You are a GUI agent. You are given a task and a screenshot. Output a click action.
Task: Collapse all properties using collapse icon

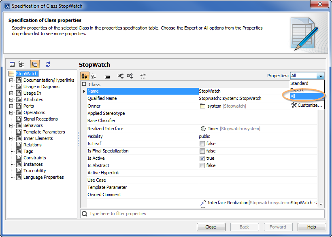pos(129,76)
